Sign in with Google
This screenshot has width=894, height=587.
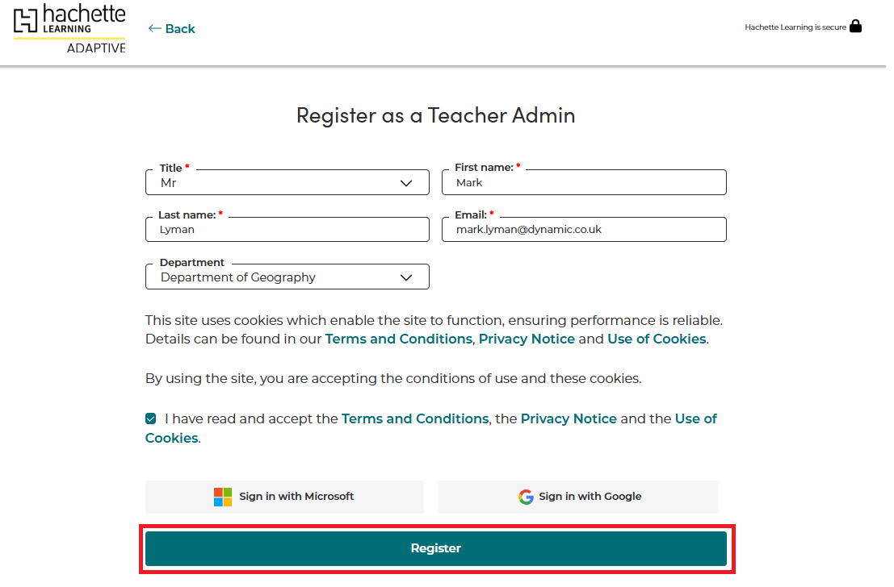(x=578, y=497)
